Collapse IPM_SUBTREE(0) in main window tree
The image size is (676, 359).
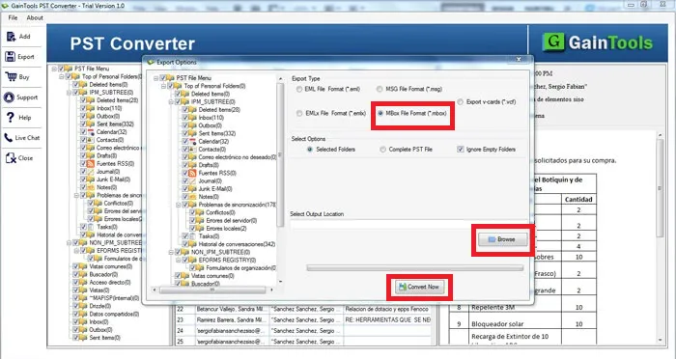tap(69, 93)
